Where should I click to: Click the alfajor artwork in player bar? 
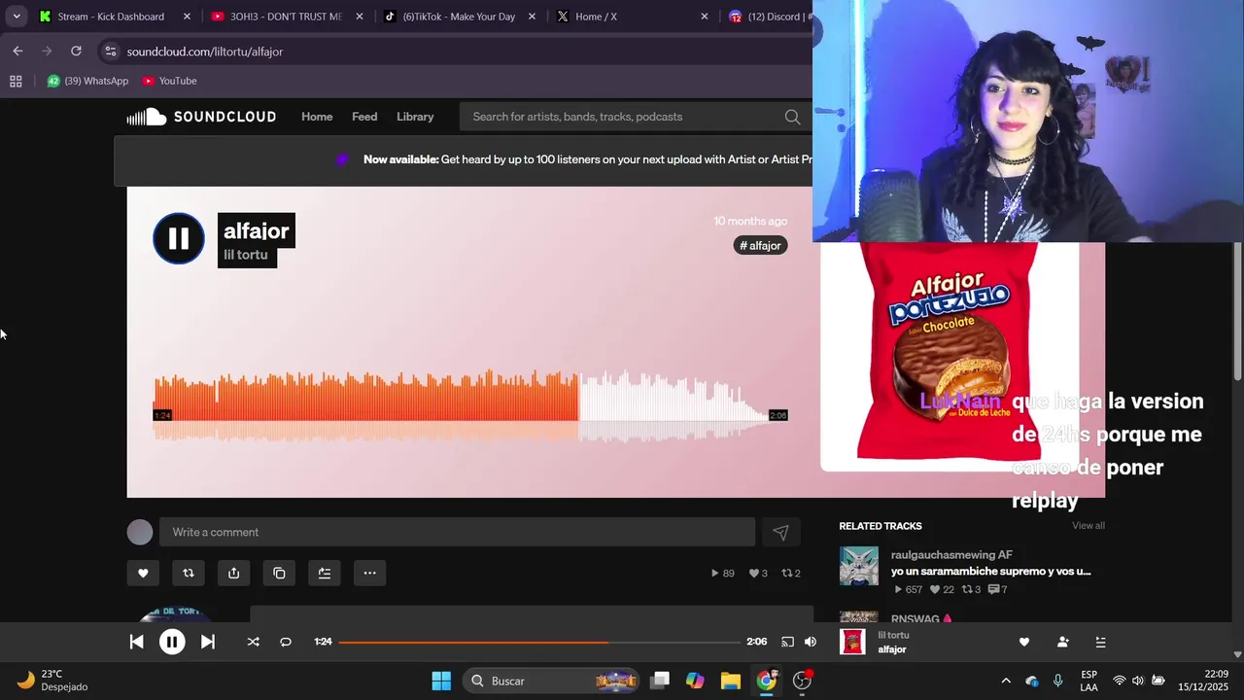(x=852, y=642)
